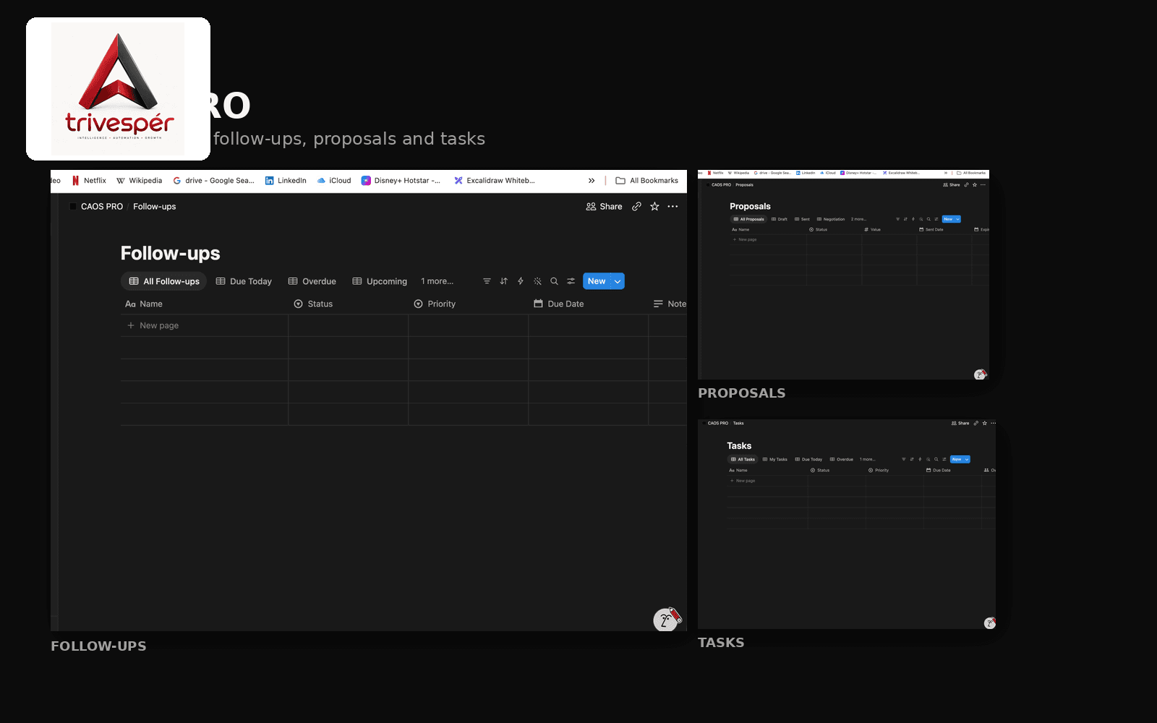Click the Excalidraw Whiteboard bookmark
Viewport: 1157px width, 723px height.
click(x=495, y=181)
